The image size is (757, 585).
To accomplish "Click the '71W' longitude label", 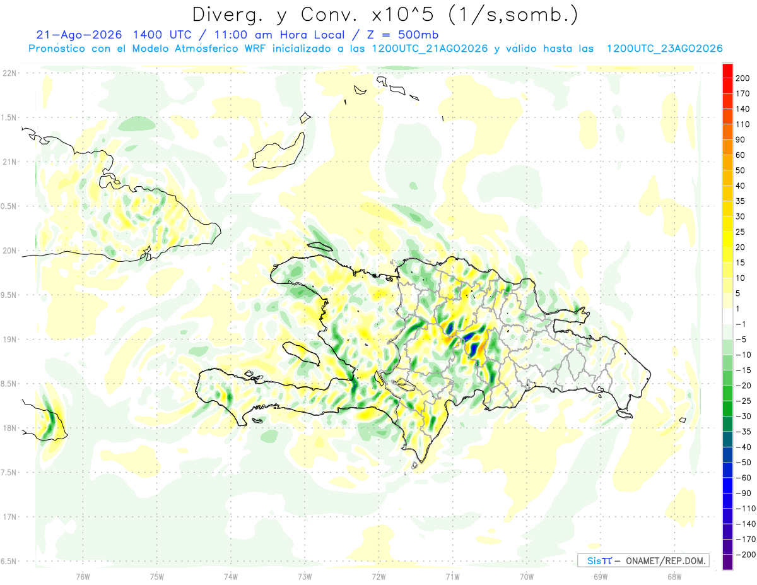I will [x=452, y=576].
